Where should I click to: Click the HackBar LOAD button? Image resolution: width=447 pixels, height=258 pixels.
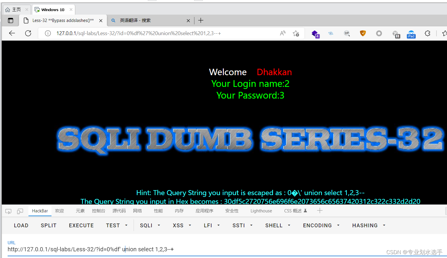coord(21,226)
